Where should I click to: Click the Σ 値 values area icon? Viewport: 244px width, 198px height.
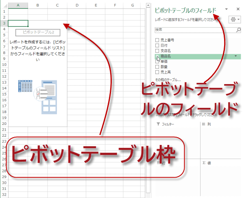pos(204,162)
